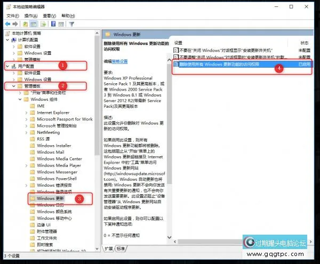Click the 状态 column header
This screenshot has width=320, height=264.
[304, 43]
